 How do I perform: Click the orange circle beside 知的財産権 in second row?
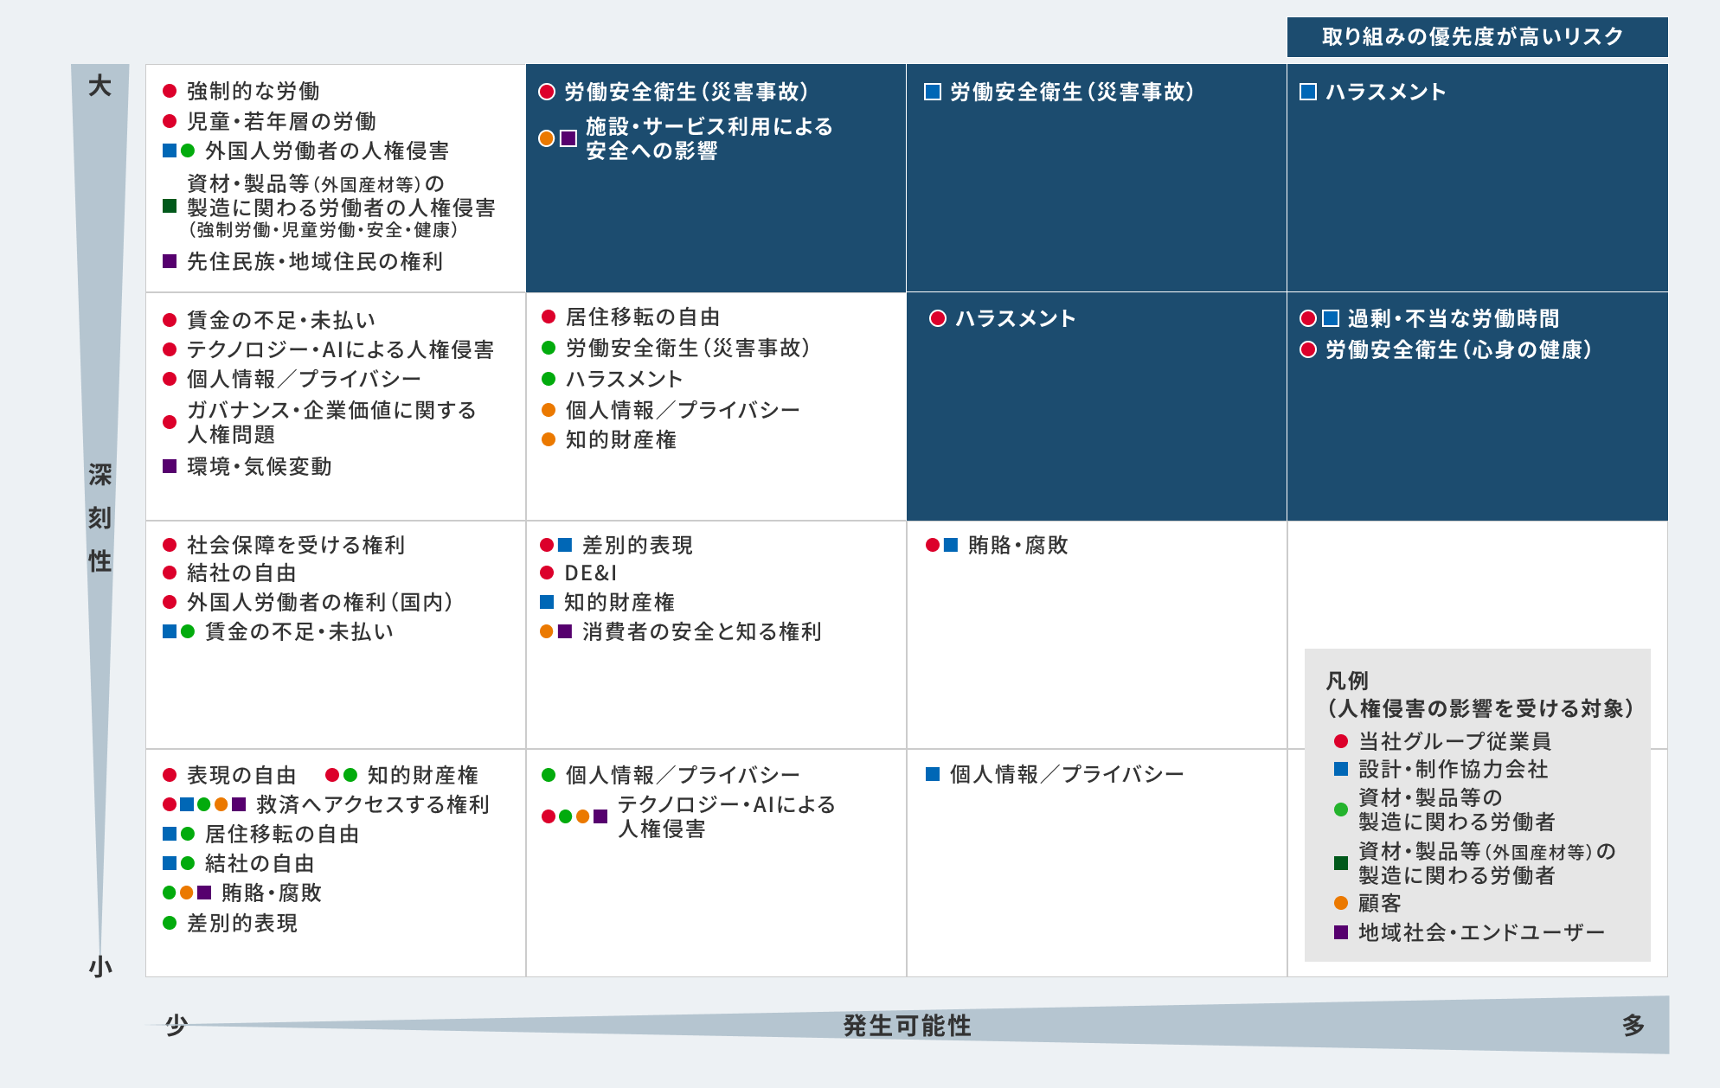[548, 439]
